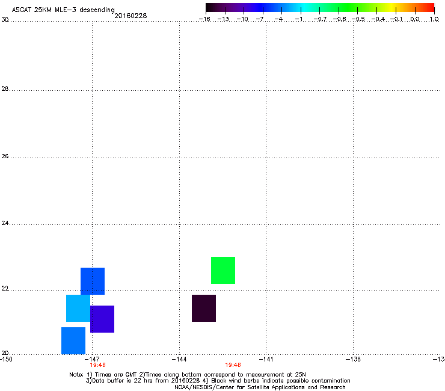Click the NOAA/NESDIS credit line
The image size is (445, 391).
pyautogui.click(x=260, y=387)
